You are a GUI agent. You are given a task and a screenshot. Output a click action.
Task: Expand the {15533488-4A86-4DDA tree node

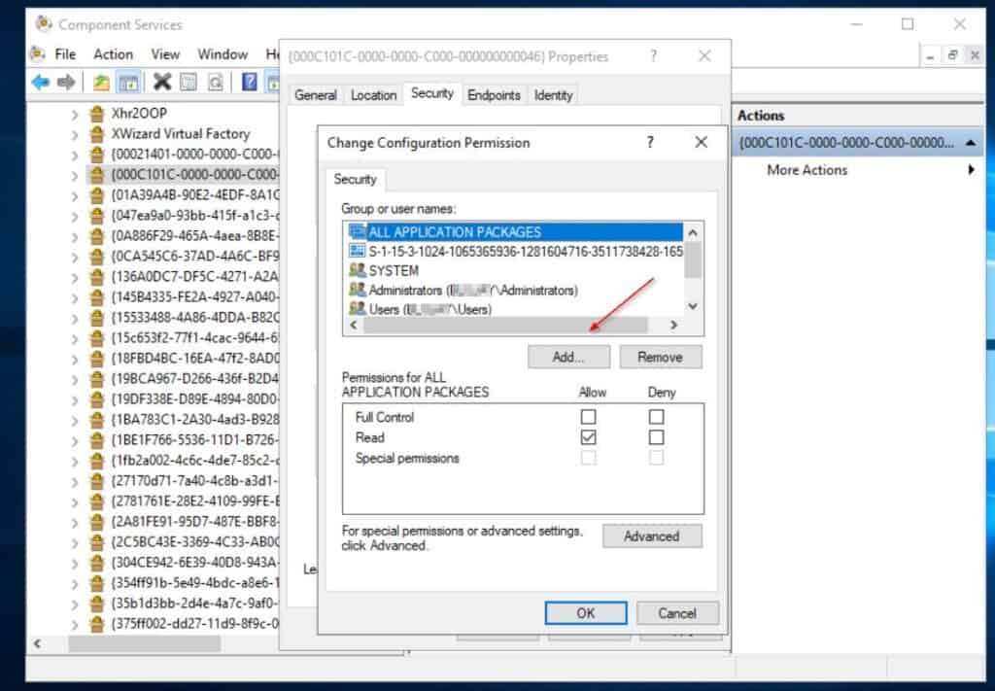[75, 318]
